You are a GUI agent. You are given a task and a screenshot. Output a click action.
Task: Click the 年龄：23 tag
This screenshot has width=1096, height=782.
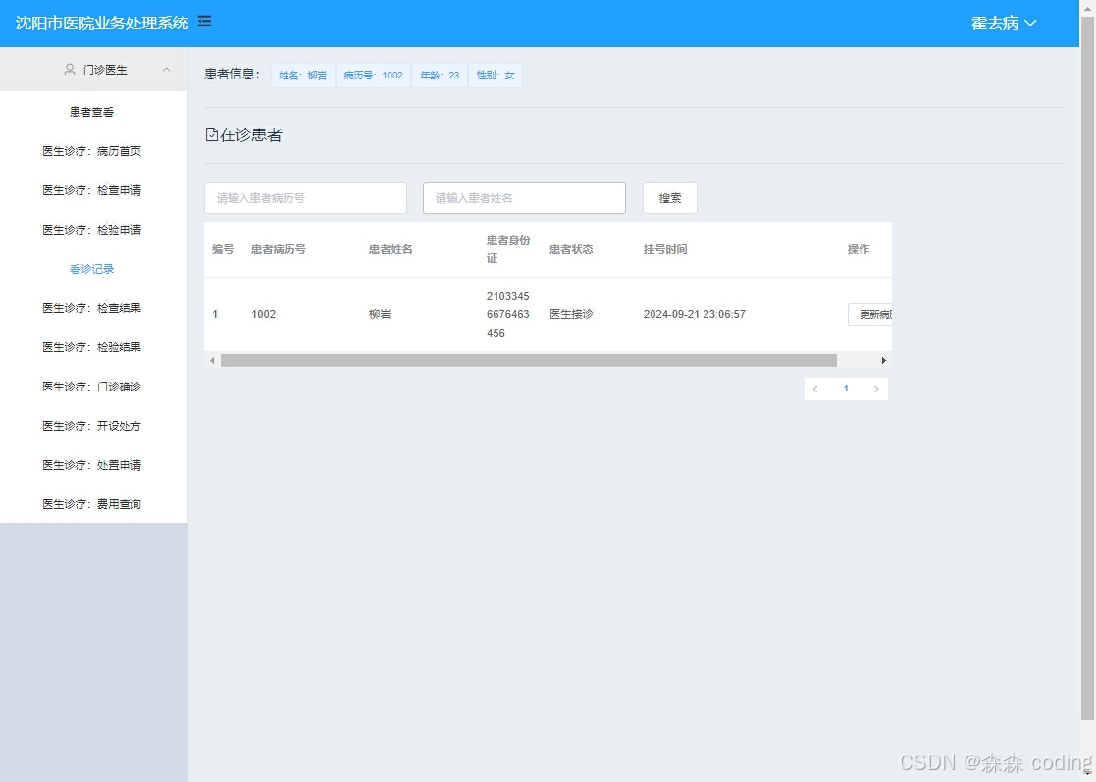pyautogui.click(x=440, y=76)
